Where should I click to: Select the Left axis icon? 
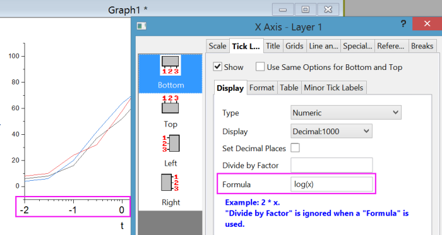click(171, 144)
